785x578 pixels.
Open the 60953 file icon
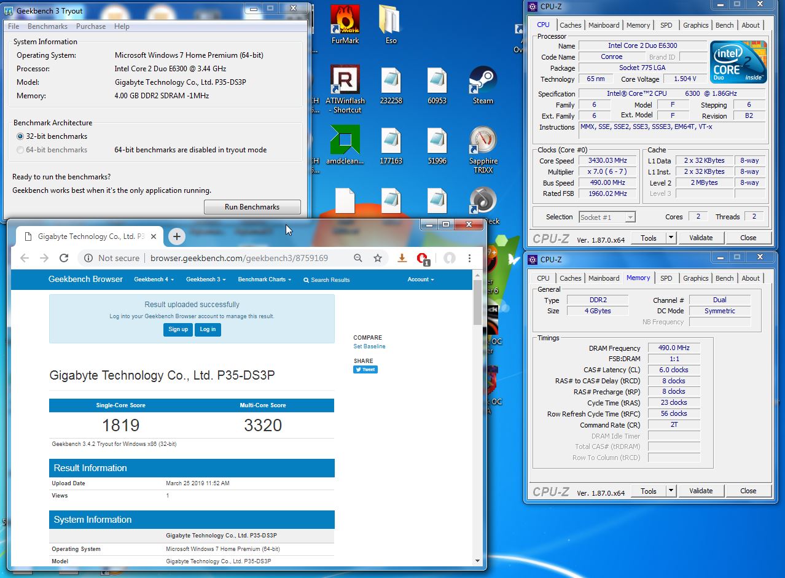click(437, 85)
